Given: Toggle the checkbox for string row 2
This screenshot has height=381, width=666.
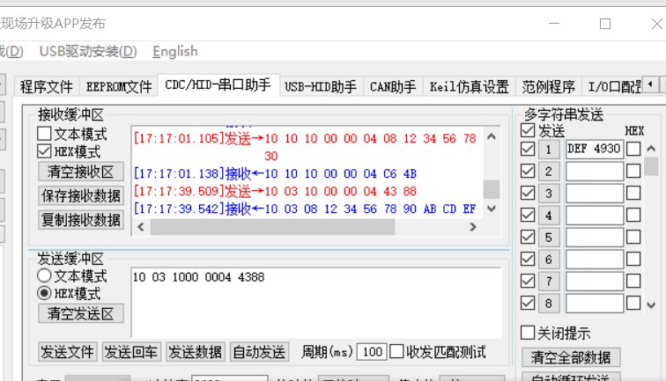Looking at the screenshot, I should click(528, 171).
